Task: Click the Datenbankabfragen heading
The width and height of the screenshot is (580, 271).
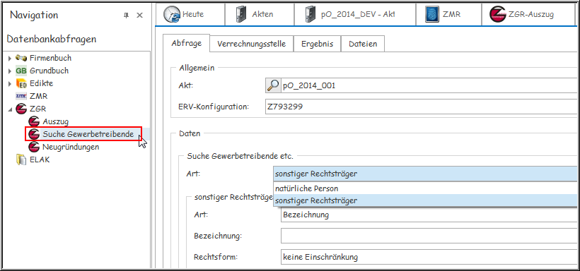Action: [x=52, y=39]
